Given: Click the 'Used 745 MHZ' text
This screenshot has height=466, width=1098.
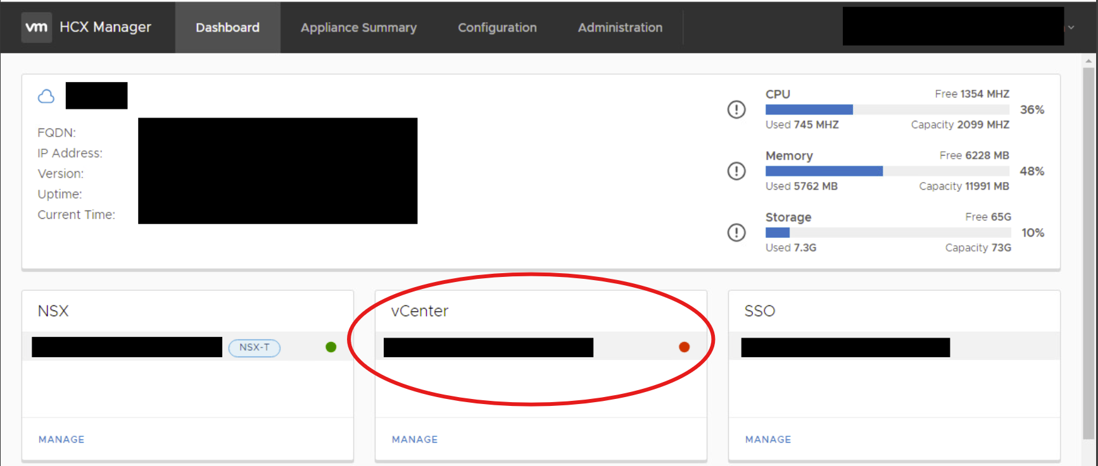Looking at the screenshot, I should click(802, 125).
